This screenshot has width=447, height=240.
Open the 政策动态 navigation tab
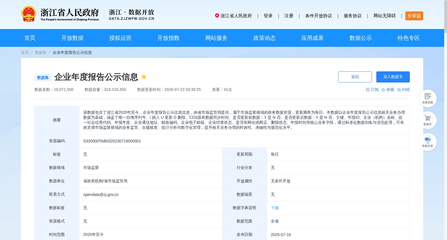[265, 38]
